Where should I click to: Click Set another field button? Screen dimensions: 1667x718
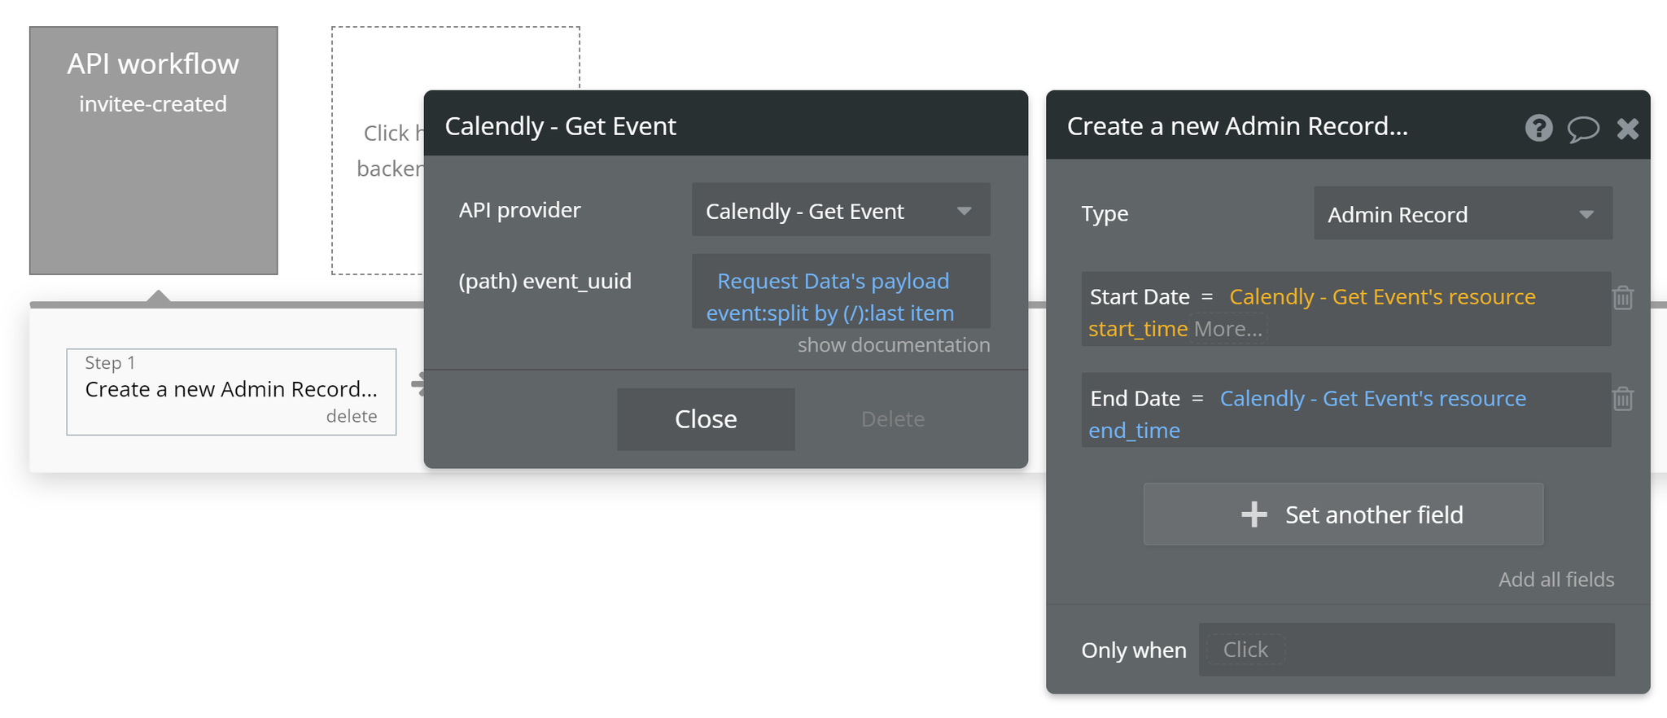(1343, 514)
